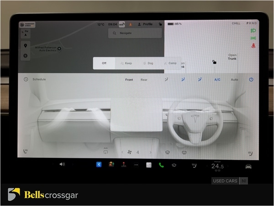Screen dimensions: 274x206
Task: Open the car controls icon
Action: point(248,166)
